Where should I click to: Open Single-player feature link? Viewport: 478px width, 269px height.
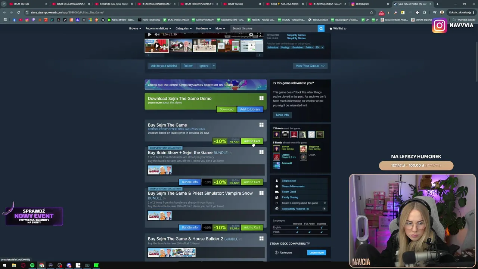[289, 181]
